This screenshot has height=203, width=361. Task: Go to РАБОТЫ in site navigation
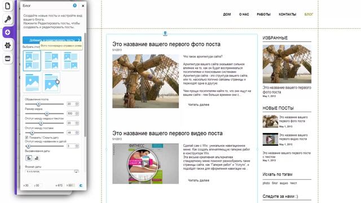tap(263, 14)
